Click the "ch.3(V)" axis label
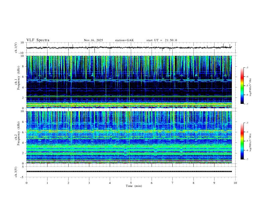The width and height of the screenshot is (265, 205). pyautogui.click(x=16, y=172)
